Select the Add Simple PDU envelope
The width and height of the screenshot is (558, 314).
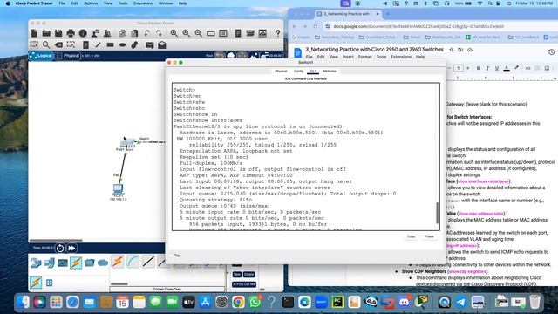click(149, 44)
